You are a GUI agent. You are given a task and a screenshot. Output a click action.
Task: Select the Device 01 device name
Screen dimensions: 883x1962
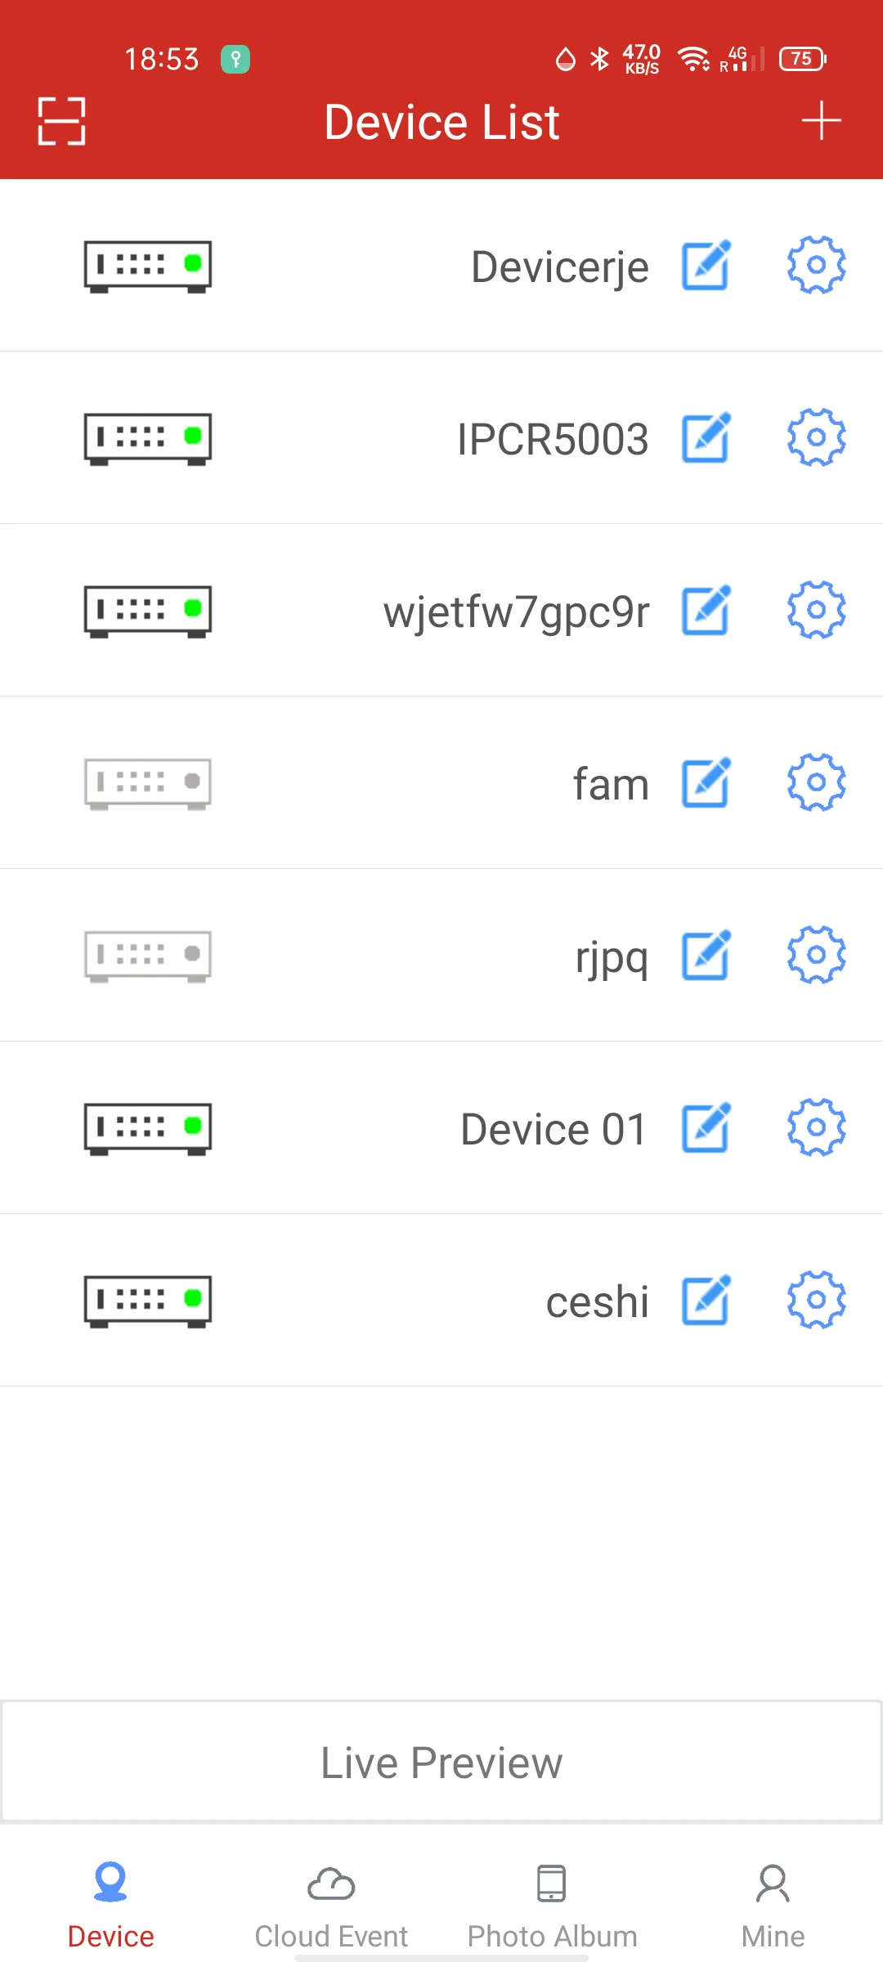click(x=554, y=1129)
